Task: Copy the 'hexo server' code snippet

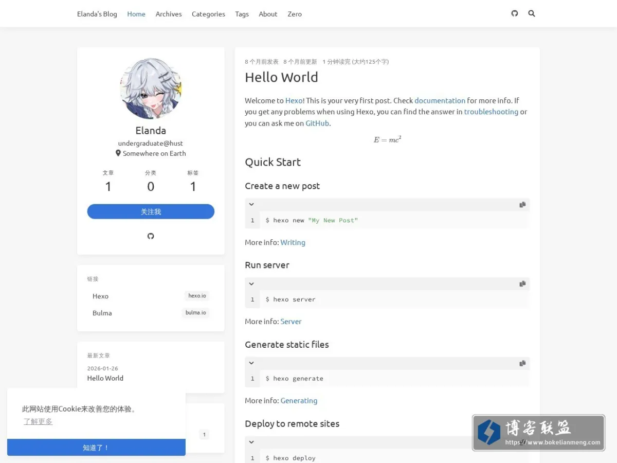Action: (x=522, y=283)
